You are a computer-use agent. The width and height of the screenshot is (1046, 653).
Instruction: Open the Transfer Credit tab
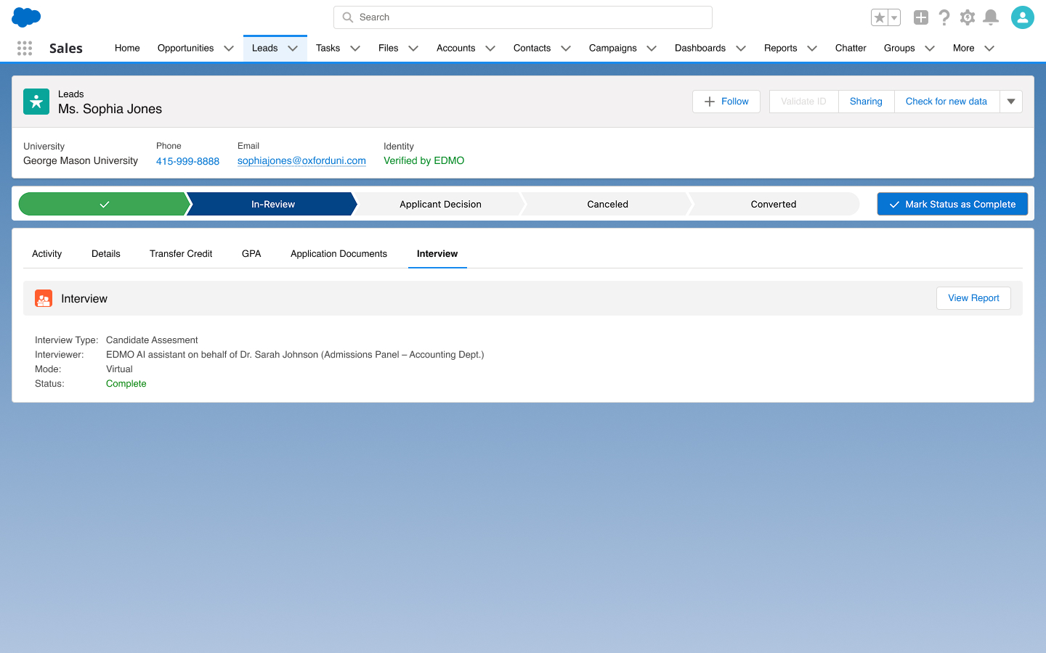tap(181, 254)
